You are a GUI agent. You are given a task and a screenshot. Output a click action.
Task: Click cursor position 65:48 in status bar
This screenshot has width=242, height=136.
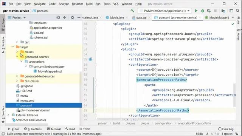pyautogui.click(x=199, y=134)
